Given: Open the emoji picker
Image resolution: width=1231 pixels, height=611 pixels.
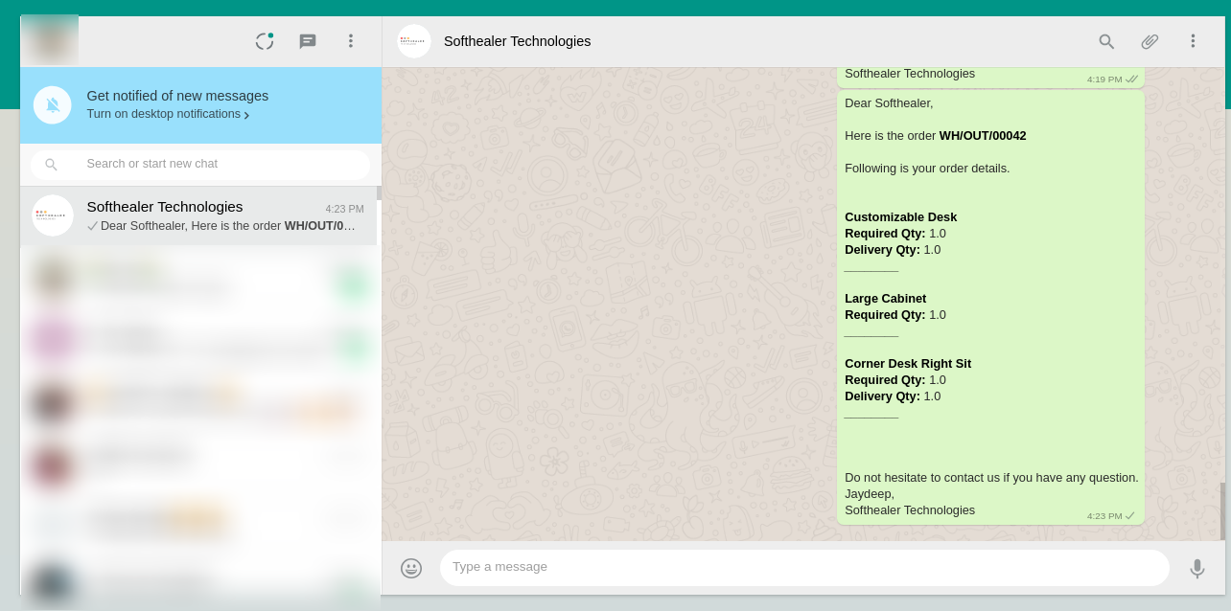Looking at the screenshot, I should [x=411, y=569].
